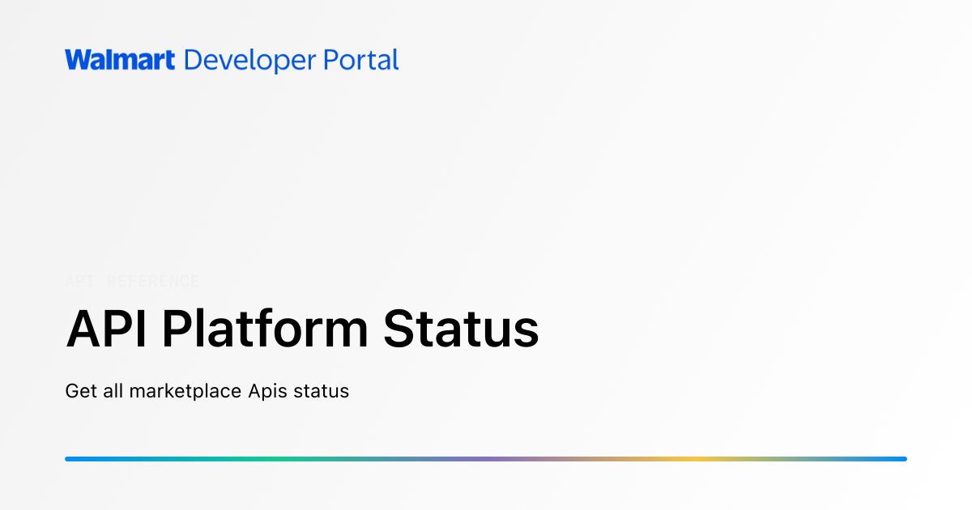
Task: Select the API Platform Status heading
Action: pyautogui.click(x=302, y=329)
